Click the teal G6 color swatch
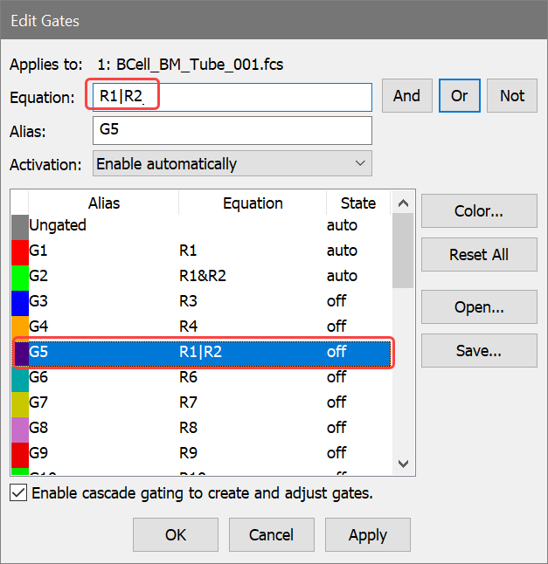This screenshot has height=564, width=548. 19,377
